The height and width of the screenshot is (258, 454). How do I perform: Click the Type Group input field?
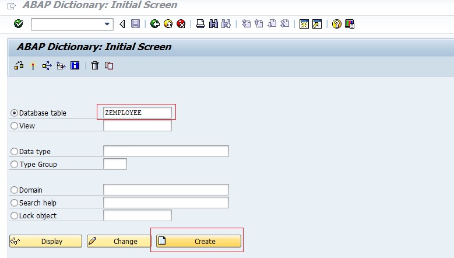tap(115, 164)
